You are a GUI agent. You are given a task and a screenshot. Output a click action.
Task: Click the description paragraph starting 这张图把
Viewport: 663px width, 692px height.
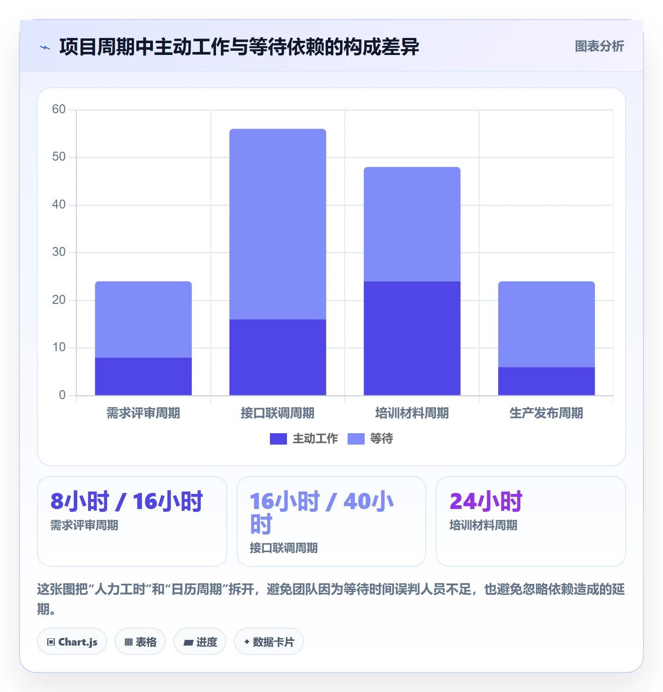click(x=331, y=599)
